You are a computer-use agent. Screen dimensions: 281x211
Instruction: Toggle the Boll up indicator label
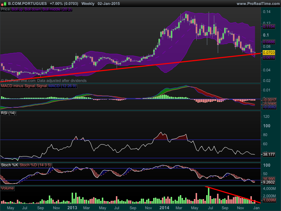click(17, 9)
